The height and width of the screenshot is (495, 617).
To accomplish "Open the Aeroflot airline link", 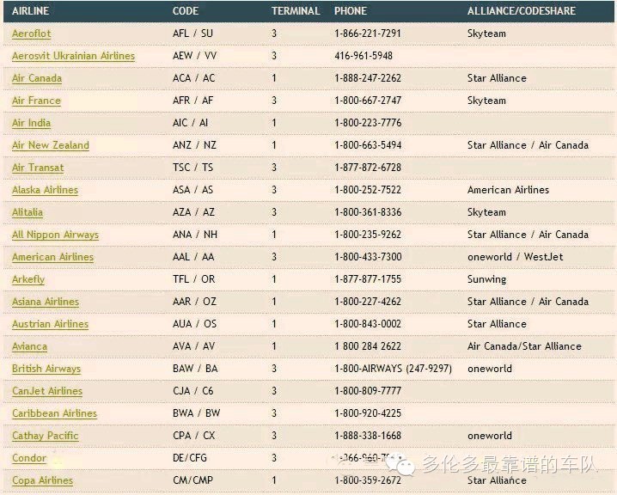I will pos(32,34).
